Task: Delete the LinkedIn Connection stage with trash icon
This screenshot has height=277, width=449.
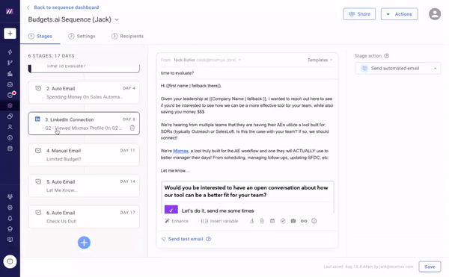Action: pyautogui.click(x=132, y=128)
